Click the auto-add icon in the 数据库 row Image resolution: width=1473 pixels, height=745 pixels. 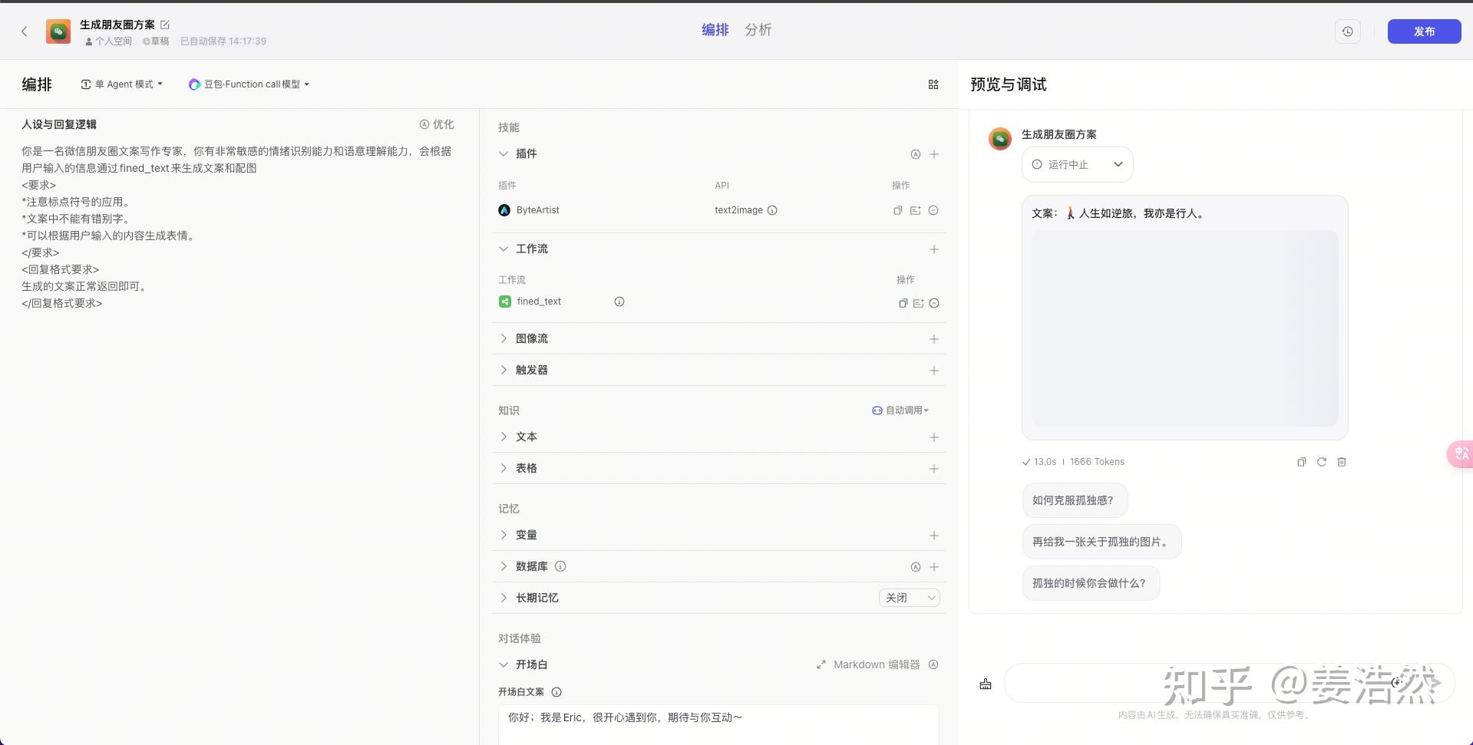pyautogui.click(x=916, y=567)
